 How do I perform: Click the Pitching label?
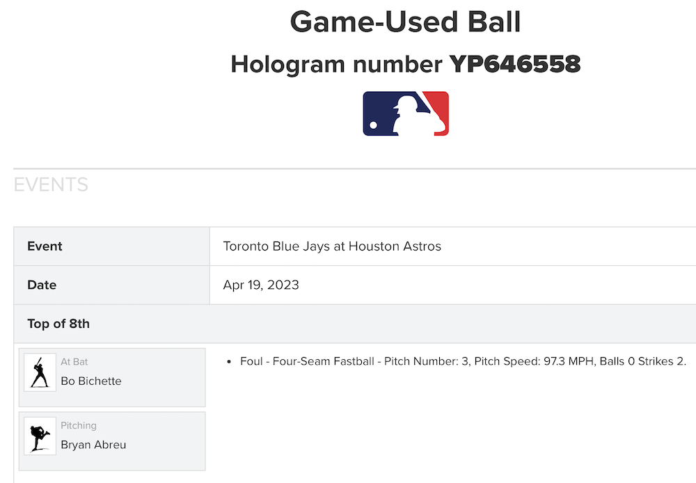point(79,425)
